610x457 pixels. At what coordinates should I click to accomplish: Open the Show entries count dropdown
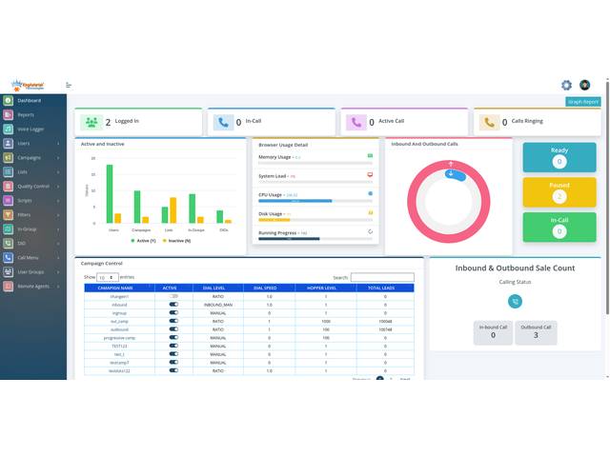108,277
